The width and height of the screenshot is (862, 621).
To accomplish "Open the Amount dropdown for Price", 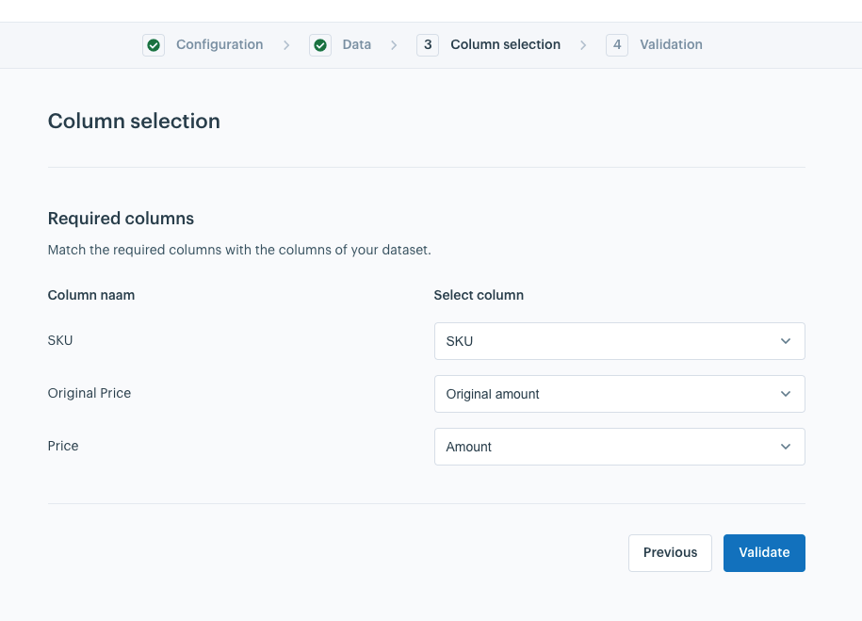I will 620,447.
